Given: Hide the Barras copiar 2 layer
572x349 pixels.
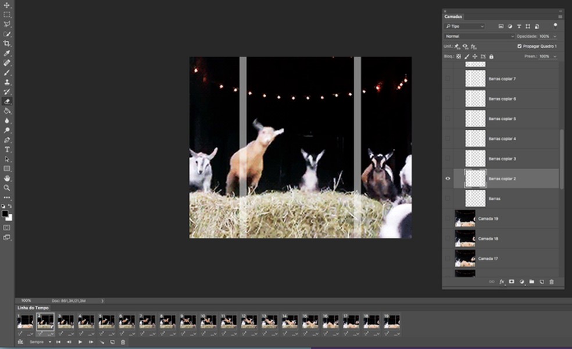Looking at the screenshot, I should (x=448, y=179).
